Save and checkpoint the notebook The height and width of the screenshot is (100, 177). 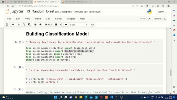coord(7,25)
